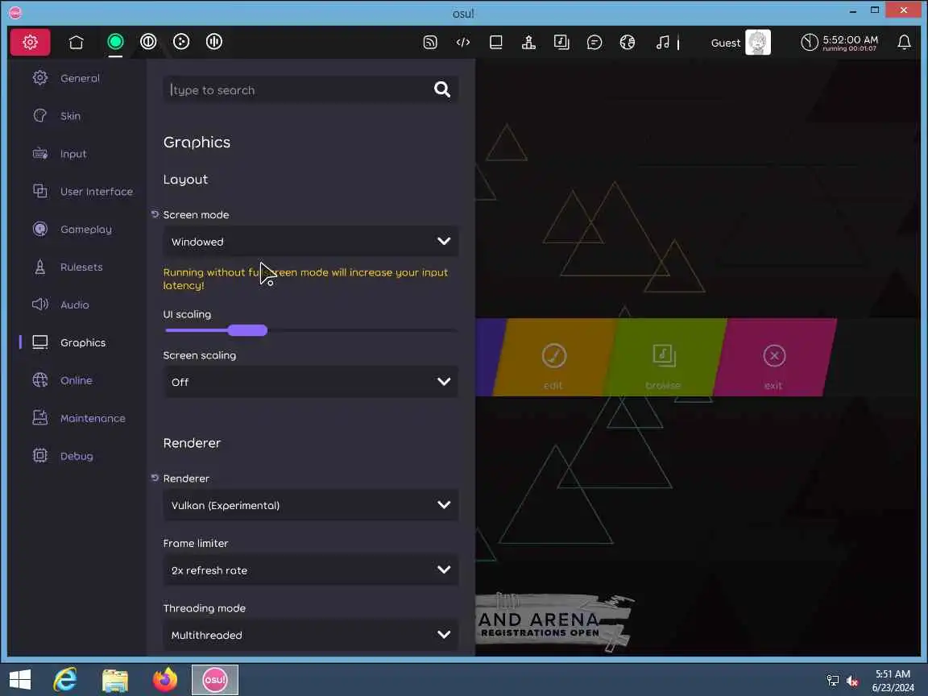Open the now playing music note icon
Image resolution: width=928 pixels, height=696 pixels.
(x=663, y=42)
